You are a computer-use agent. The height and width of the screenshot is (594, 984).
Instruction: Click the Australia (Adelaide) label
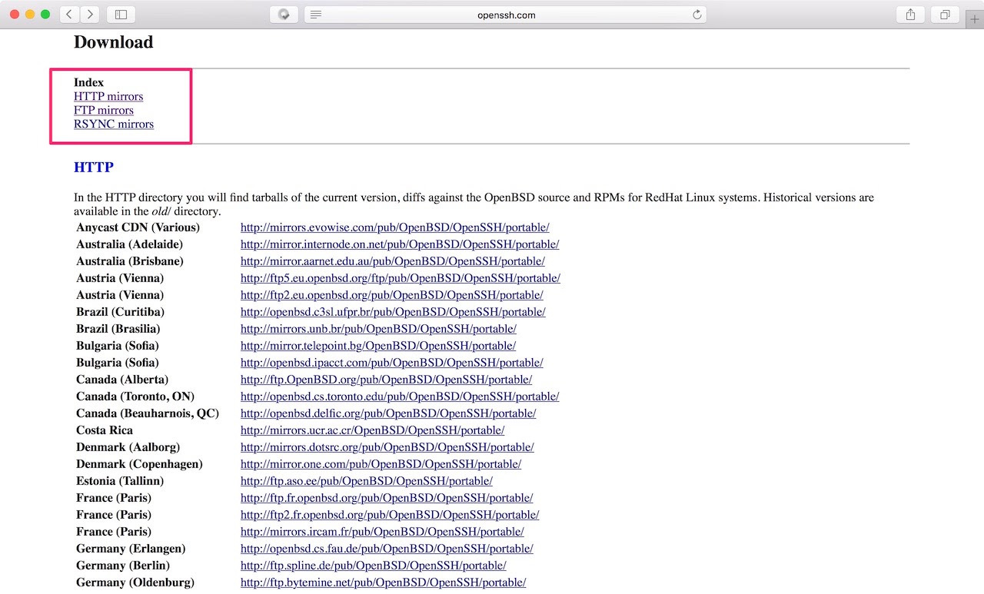click(129, 244)
